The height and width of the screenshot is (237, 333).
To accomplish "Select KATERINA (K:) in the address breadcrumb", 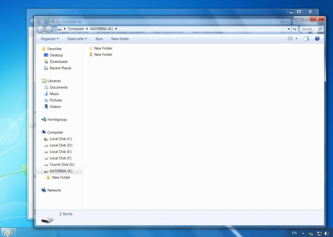I will point(102,29).
